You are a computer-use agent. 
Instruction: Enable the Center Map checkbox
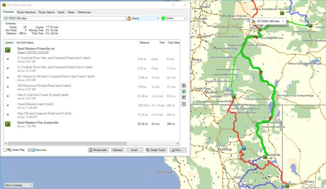pos(5,150)
